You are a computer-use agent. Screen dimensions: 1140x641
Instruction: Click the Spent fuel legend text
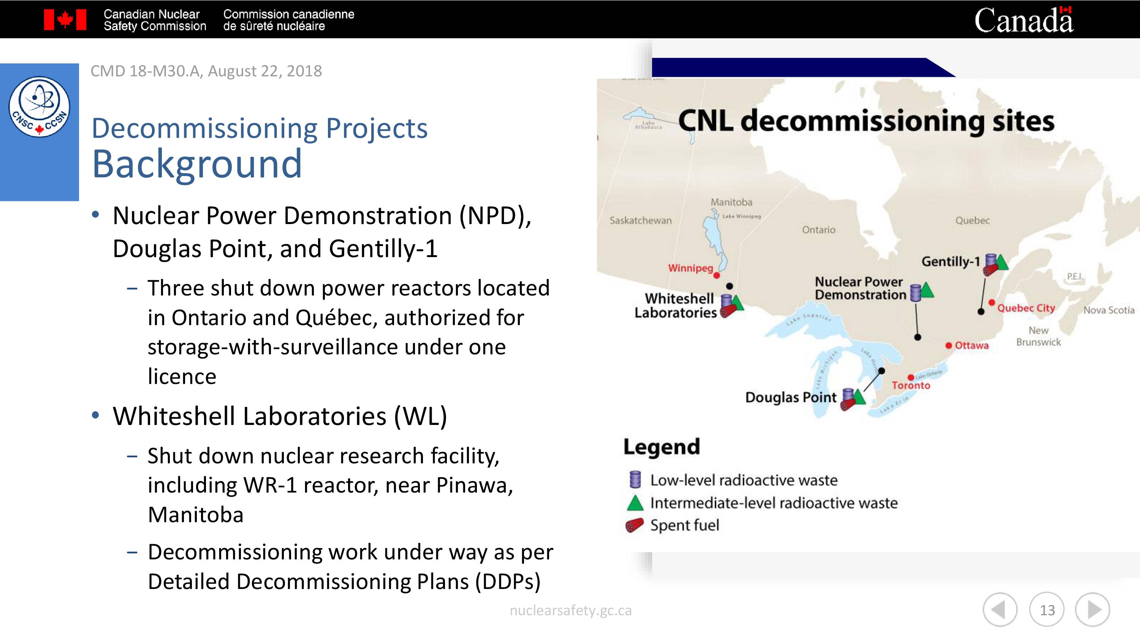tap(685, 526)
